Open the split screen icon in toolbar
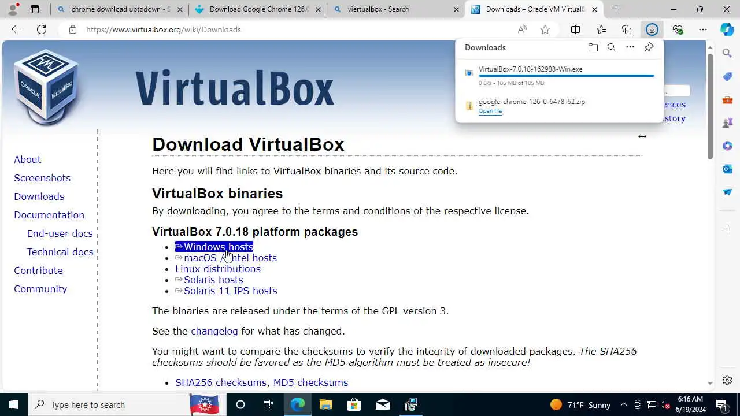This screenshot has height=416, width=740. pyautogui.click(x=576, y=29)
